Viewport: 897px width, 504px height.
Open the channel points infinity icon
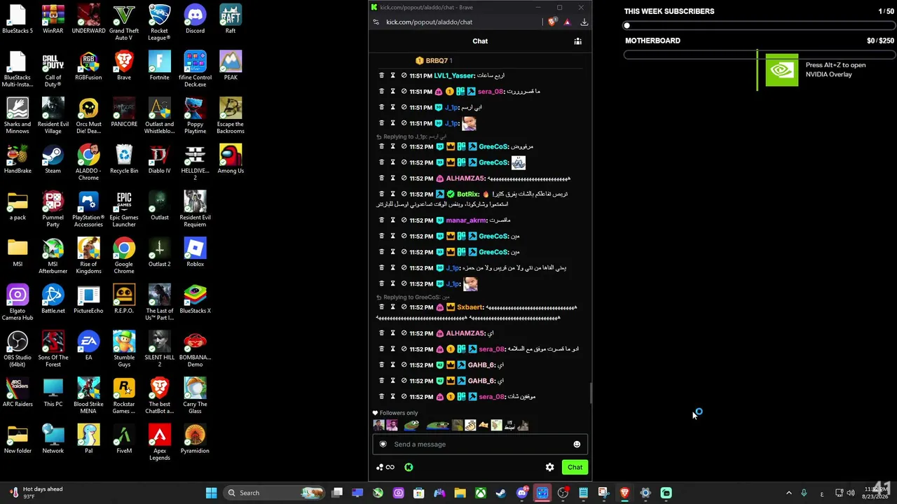(x=390, y=468)
